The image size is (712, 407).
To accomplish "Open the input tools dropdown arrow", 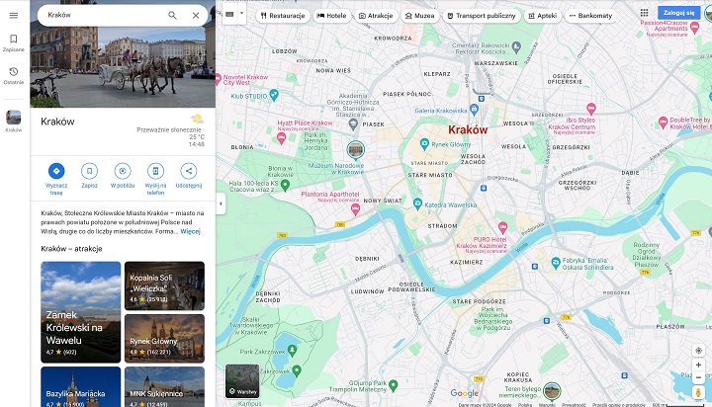I will pos(241,16).
